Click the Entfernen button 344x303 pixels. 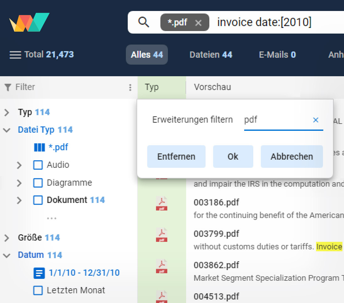click(x=176, y=157)
